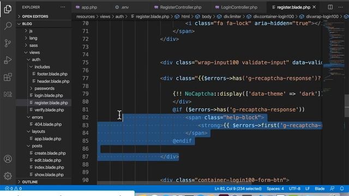Expand the js folder

[x=31, y=31]
